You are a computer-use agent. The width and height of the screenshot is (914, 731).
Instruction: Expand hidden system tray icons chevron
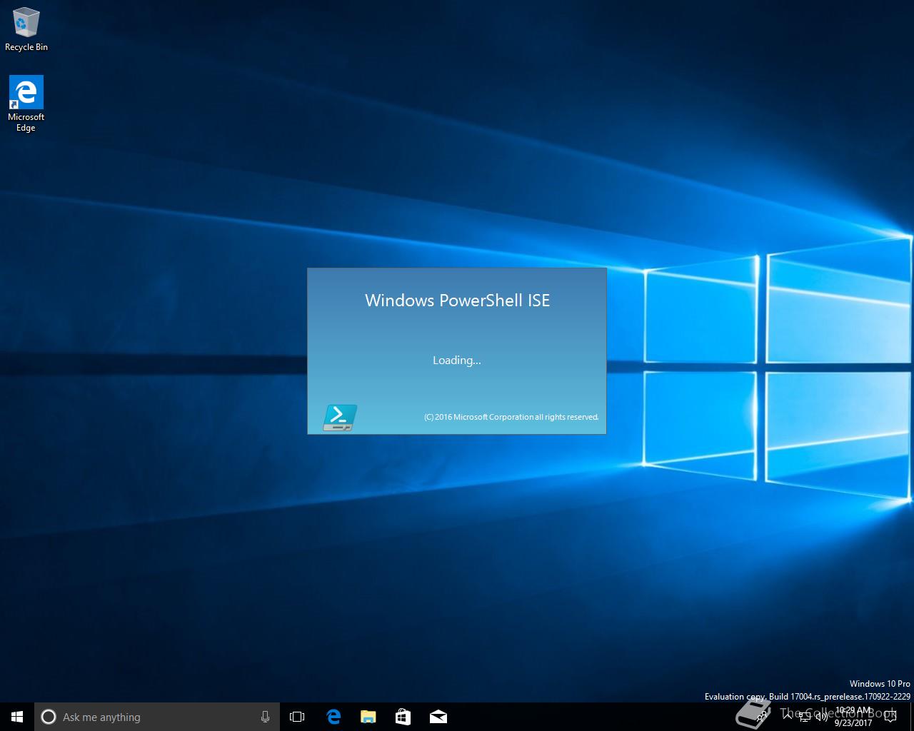tap(787, 717)
